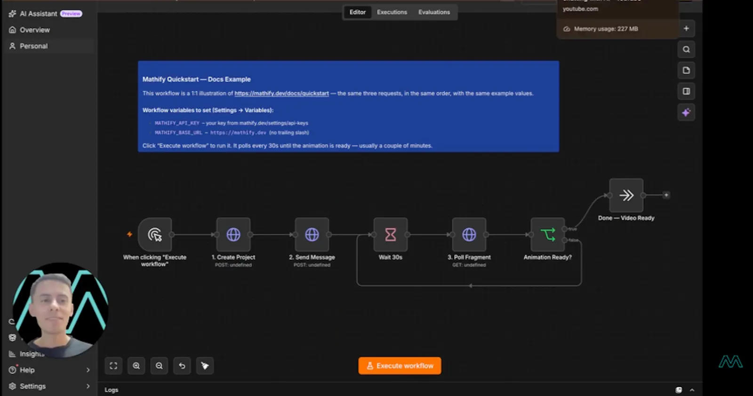Click the tidy up nodes button

(205, 366)
